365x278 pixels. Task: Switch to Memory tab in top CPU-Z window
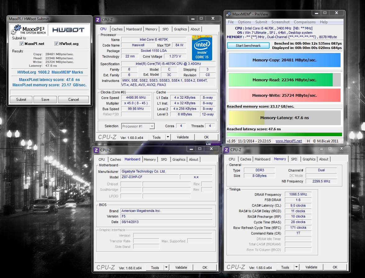coord(151,29)
